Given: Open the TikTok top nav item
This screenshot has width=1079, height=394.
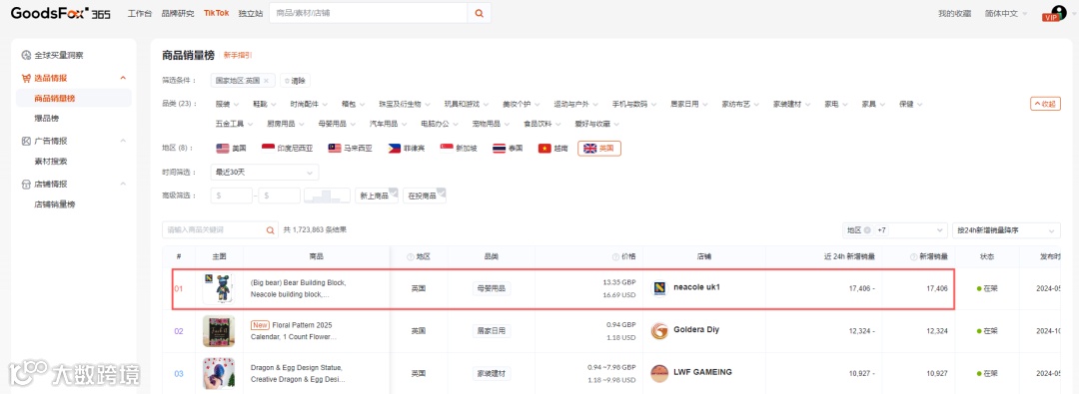Looking at the screenshot, I should [x=216, y=13].
